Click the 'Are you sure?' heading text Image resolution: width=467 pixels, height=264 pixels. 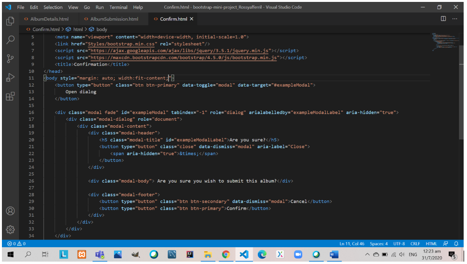247,140
